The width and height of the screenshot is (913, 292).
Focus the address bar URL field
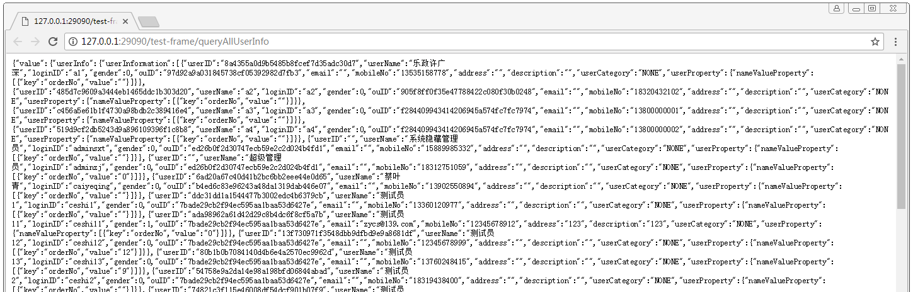[x=441, y=42]
